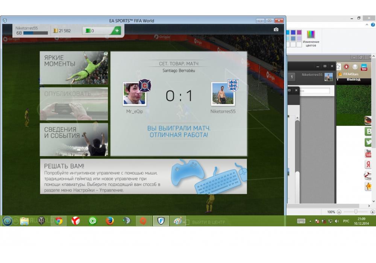The height and width of the screenshot is (263, 376).
Task: Click the volume speaker tray icon
Action: coord(337,221)
